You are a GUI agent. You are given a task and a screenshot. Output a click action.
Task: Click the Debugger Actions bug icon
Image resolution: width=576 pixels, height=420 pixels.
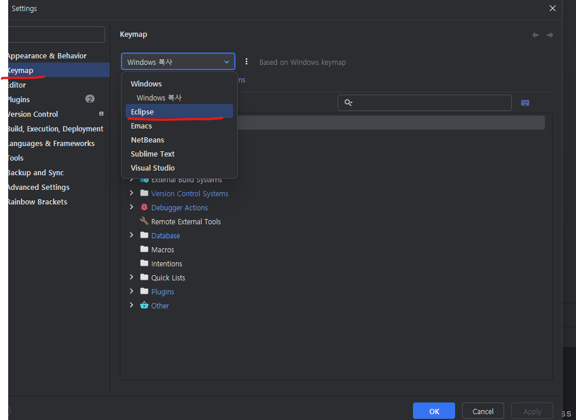[x=144, y=207]
